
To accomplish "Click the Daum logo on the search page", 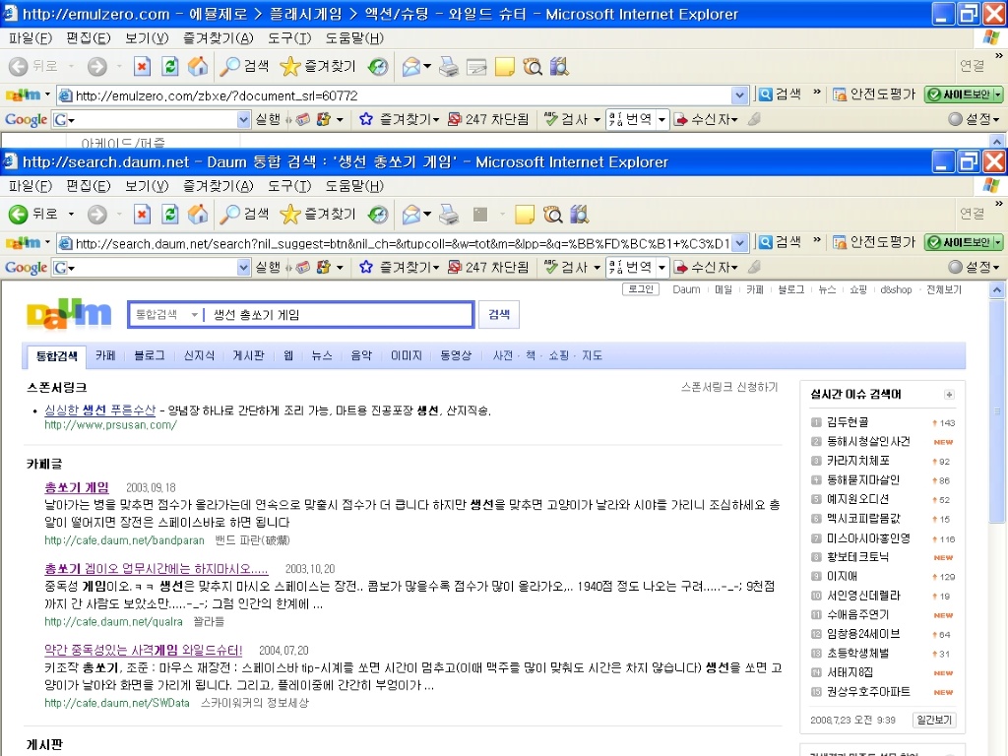I will pyautogui.click(x=69, y=314).
